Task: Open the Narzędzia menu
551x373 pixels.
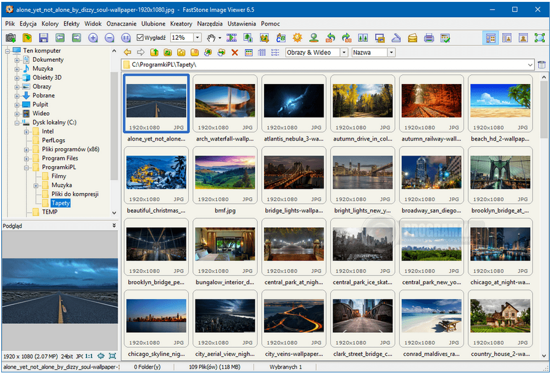Action: tap(210, 23)
